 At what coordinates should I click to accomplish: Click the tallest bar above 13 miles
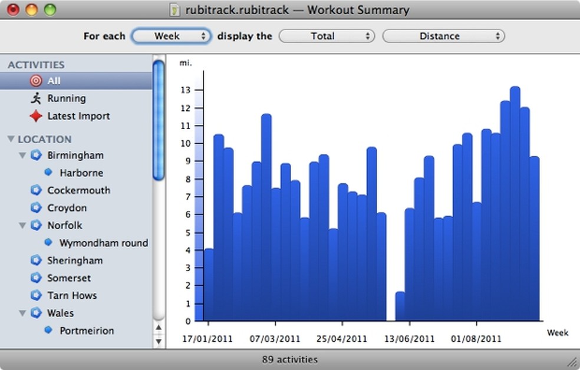tap(515, 203)
